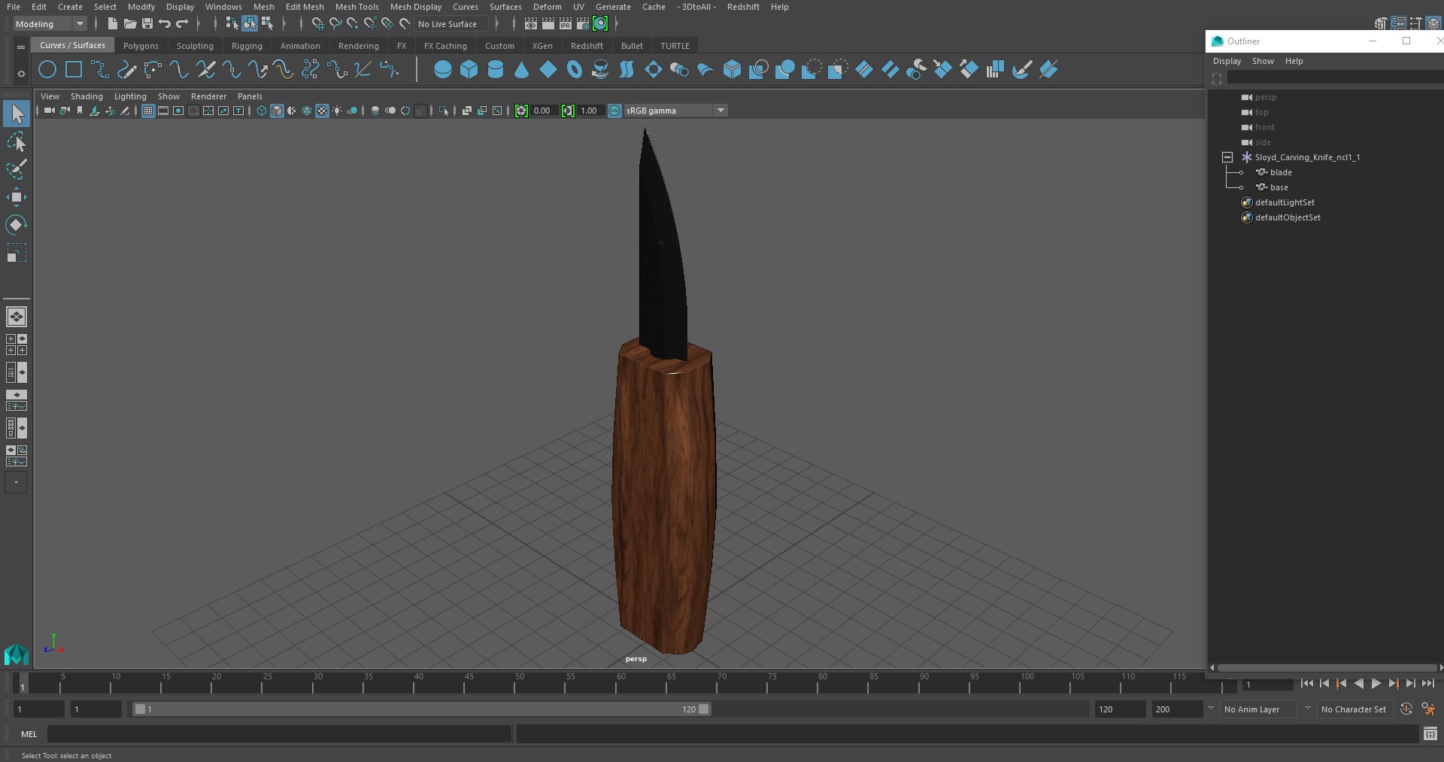Viewport: 1444px width, 762px height.
Task: Go to the end of playback range
Action: (1427, 684)
